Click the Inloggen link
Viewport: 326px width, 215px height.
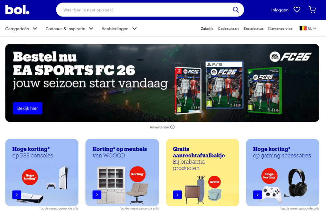280,10
